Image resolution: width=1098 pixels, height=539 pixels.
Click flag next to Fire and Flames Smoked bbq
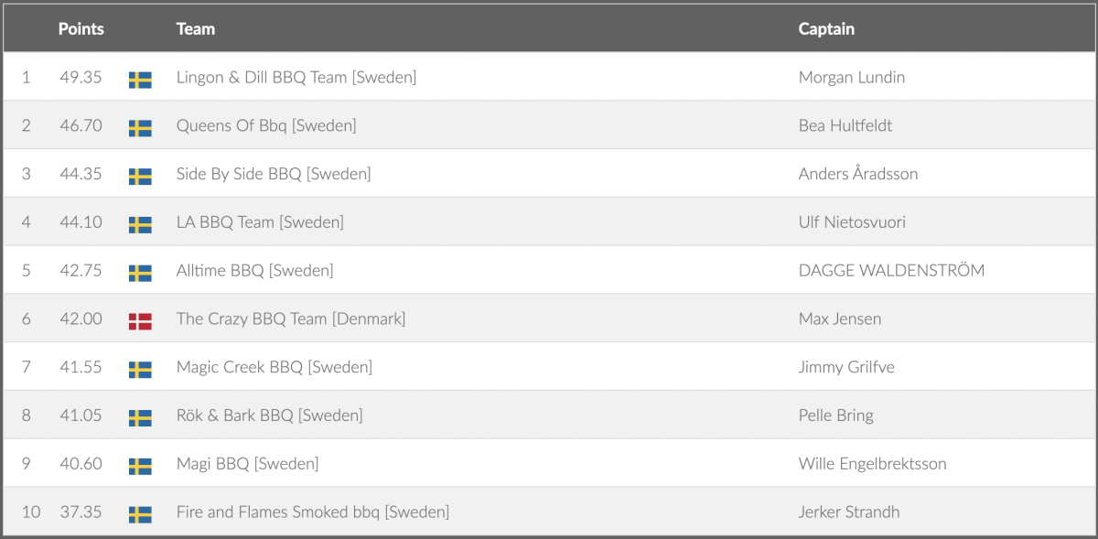pos(140,514)
